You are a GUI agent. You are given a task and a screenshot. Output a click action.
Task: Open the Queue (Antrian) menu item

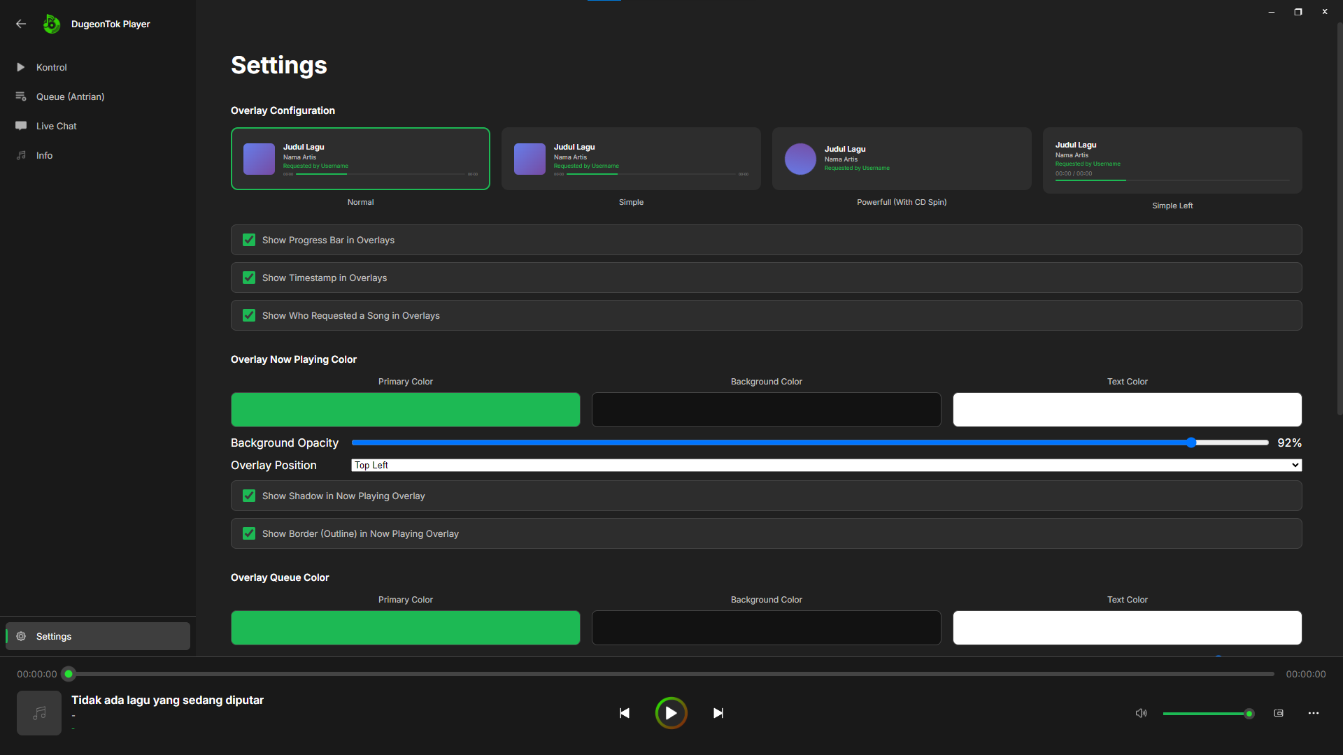[70, 96]
